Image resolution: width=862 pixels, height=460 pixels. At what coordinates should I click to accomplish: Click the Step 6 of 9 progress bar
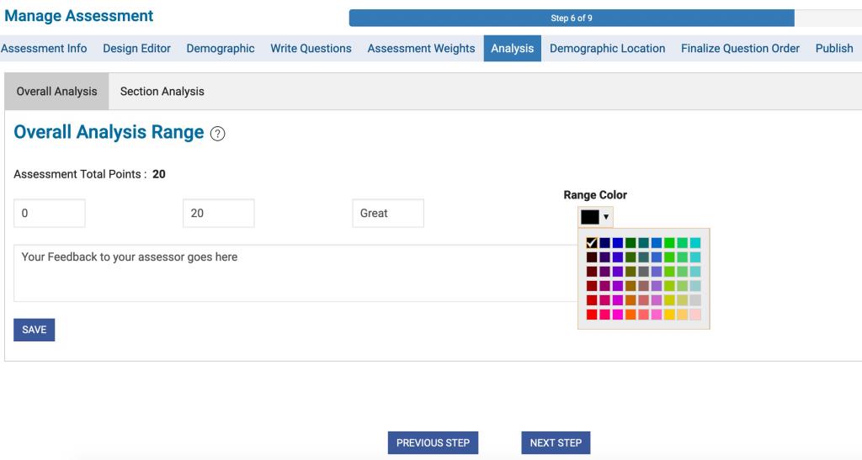572,19
